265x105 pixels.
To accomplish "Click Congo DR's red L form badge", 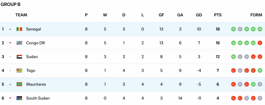I will 260,43.
